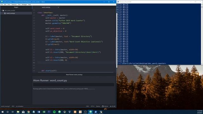203x114 pixels.
Task: Click the line "class Interface:"
Action: coord(45,13)
